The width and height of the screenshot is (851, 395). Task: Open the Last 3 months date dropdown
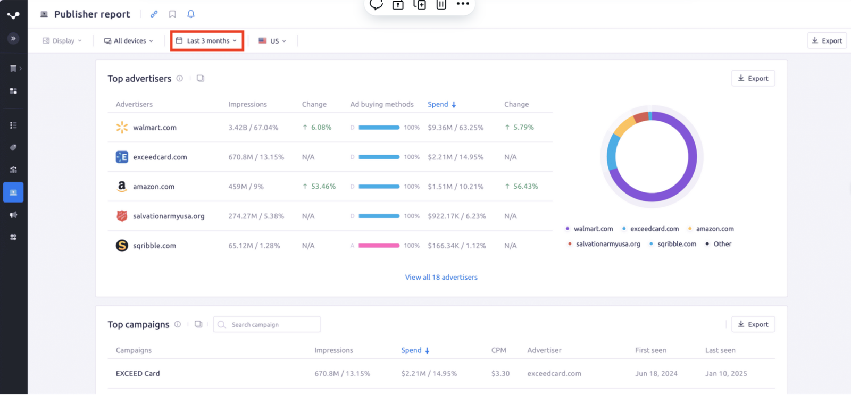(207, 41)
